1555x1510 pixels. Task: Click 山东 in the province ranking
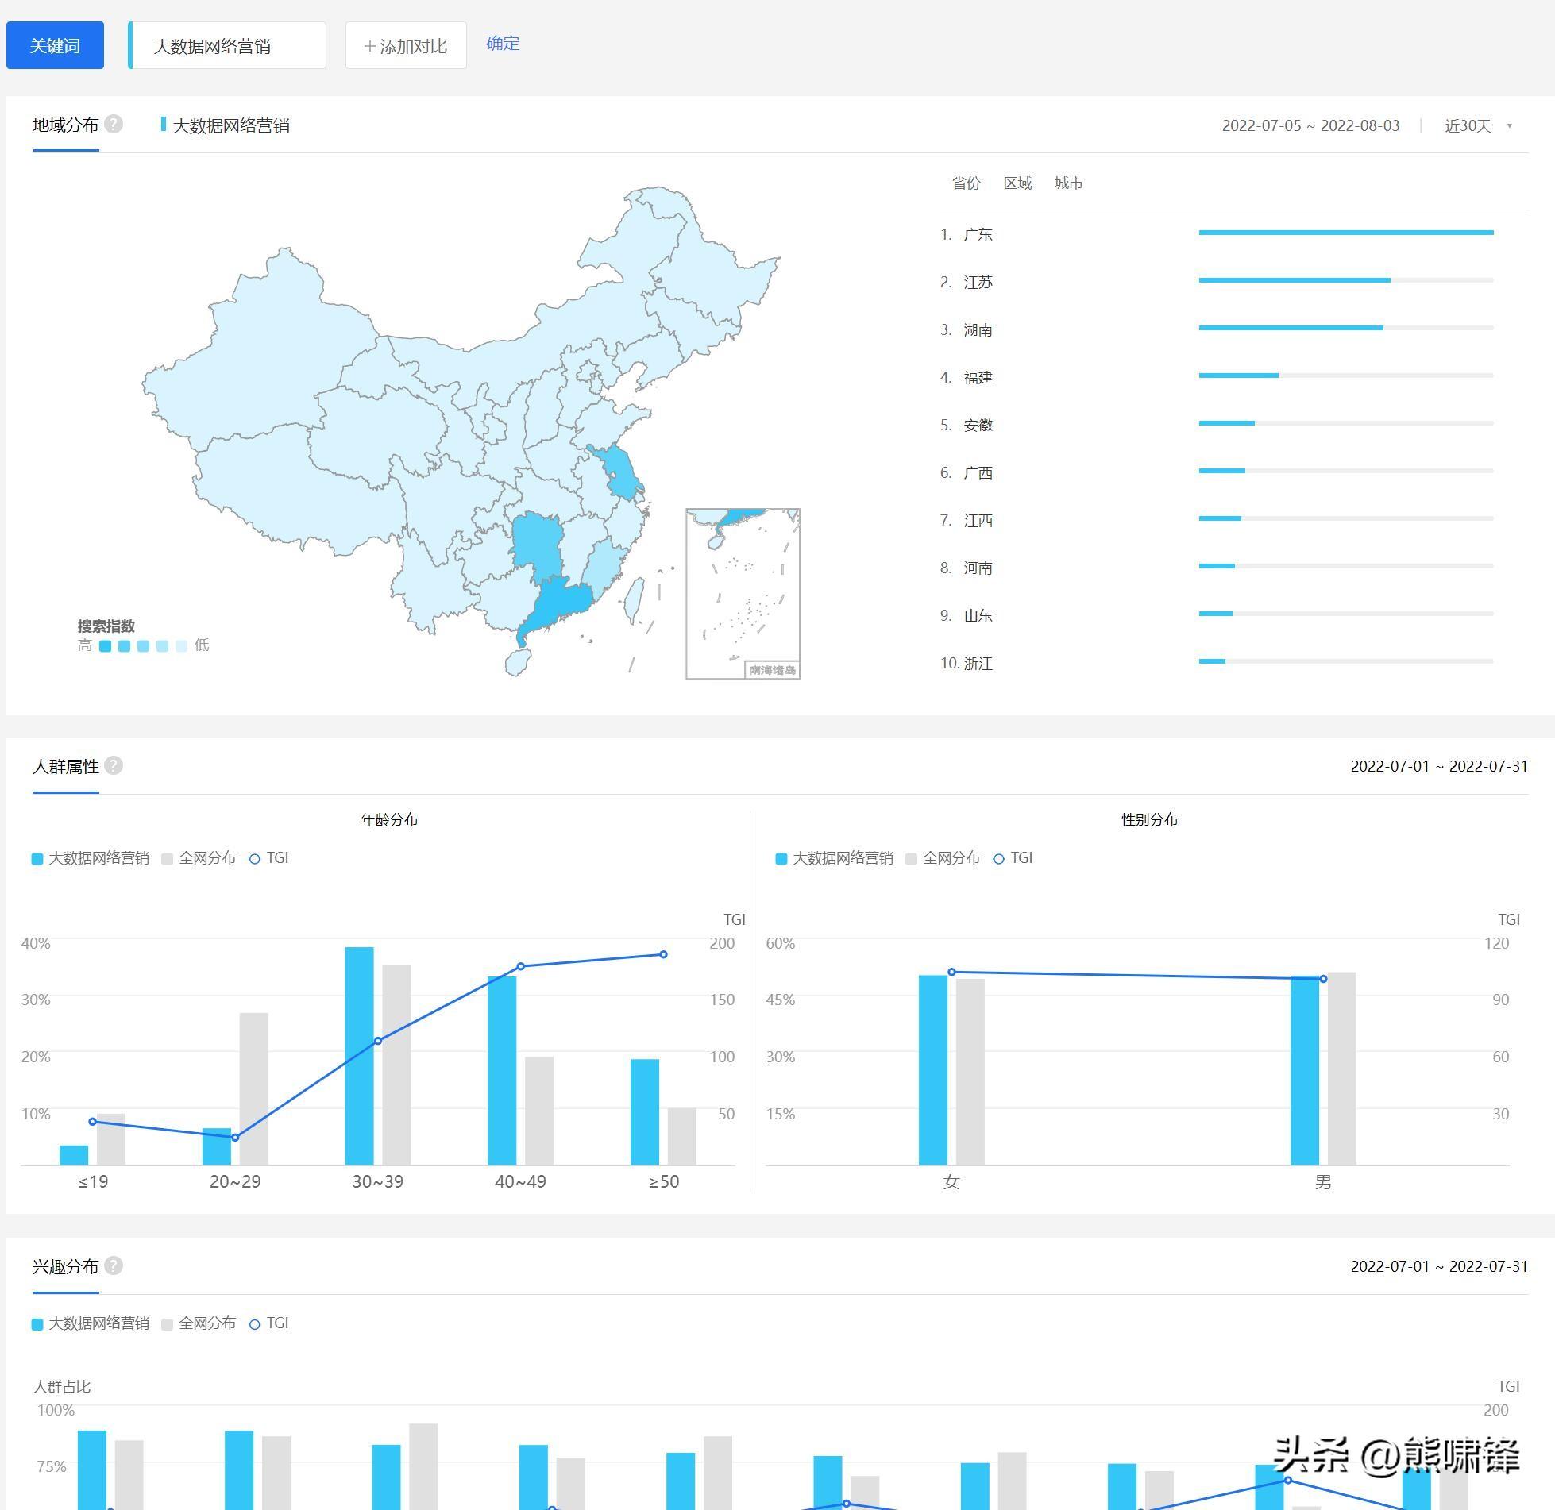(978, 615)
